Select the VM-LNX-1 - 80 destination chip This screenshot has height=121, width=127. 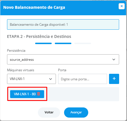27,94
